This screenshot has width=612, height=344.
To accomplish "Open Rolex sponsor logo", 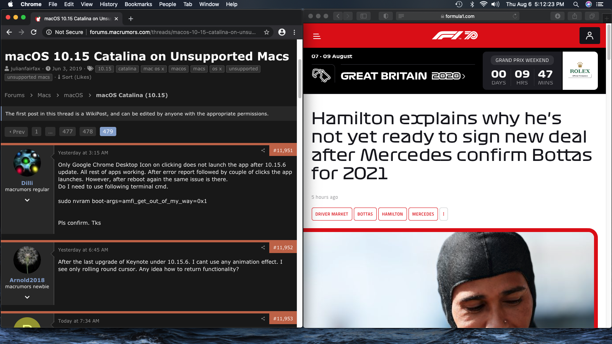I will coord(580,71).
